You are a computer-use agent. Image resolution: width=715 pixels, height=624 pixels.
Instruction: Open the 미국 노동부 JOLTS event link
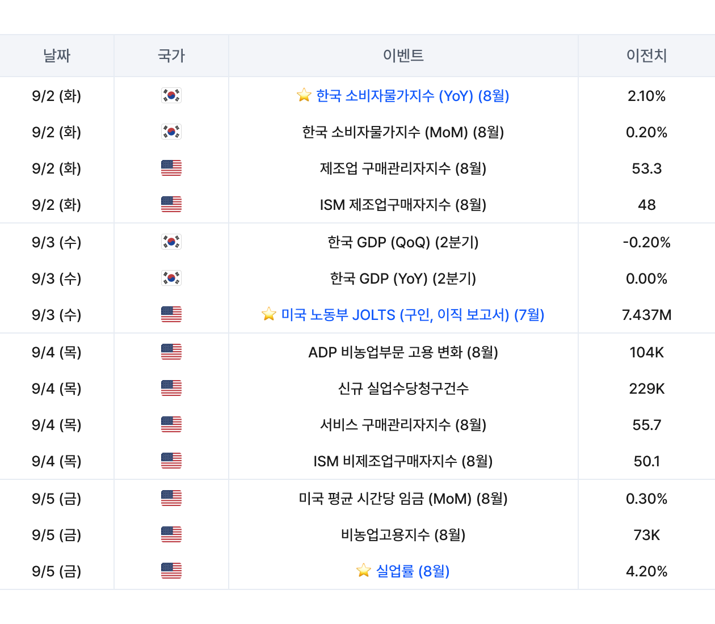point(413,315)
